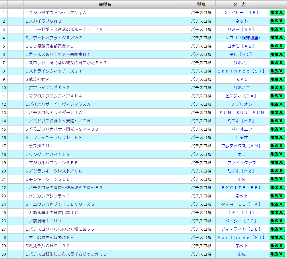Download manual for LGI優駿倶楽部黄金KD
The height and width of the screenshot is (259, 287).
coord(277,46)
